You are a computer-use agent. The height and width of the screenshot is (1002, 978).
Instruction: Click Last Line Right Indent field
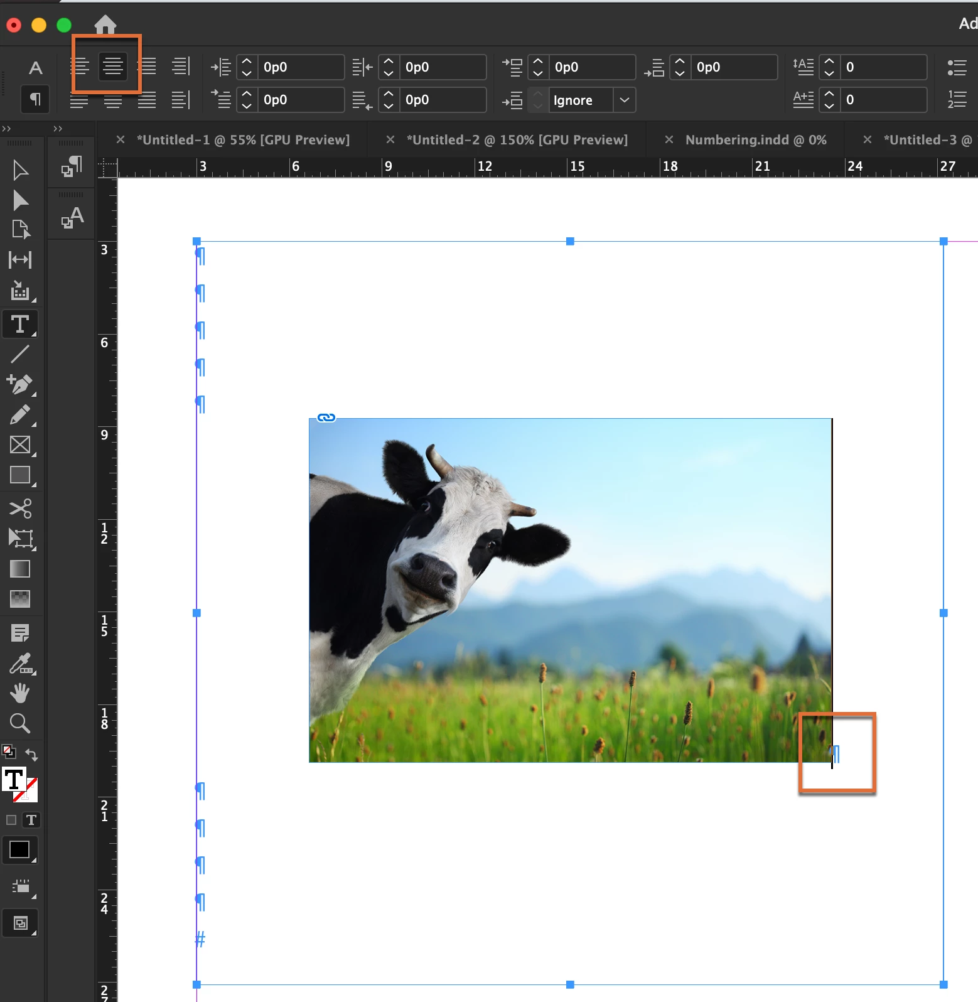point(442,100)
